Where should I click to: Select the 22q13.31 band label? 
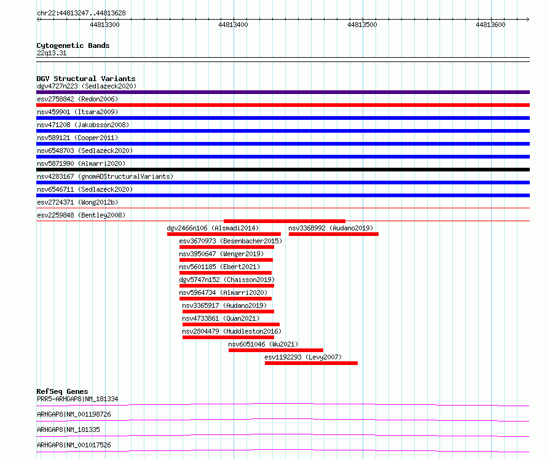[x=52, y=53]
